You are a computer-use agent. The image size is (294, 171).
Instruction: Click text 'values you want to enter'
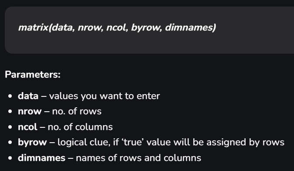[x=104, y=96]
